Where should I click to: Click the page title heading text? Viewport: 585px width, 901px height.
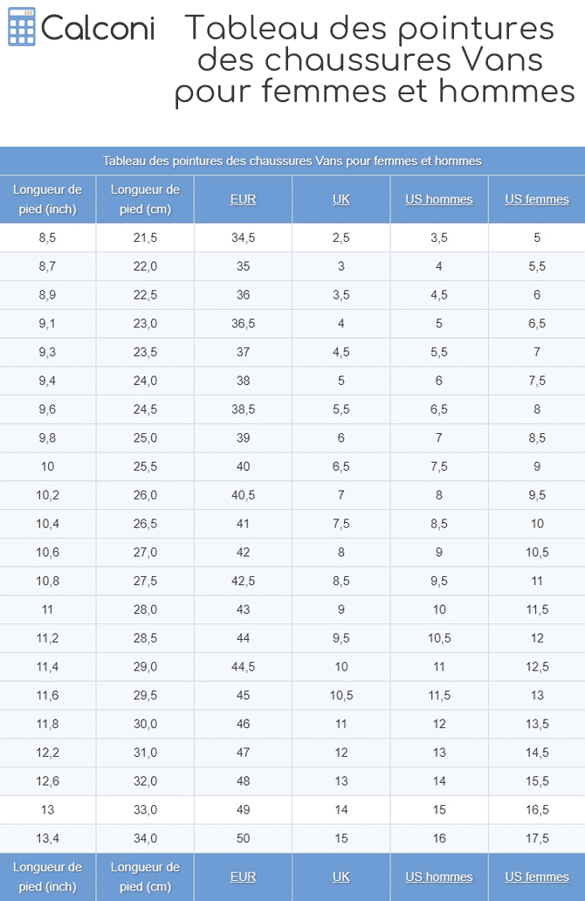[375, 59]
